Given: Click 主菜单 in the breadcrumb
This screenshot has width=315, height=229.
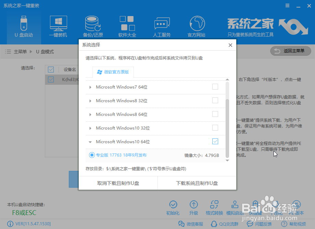Looking at the screenshot, I should tap(20, 52).
